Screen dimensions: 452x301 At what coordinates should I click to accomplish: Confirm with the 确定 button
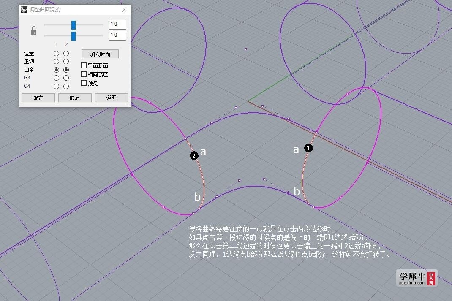point(38,98)
